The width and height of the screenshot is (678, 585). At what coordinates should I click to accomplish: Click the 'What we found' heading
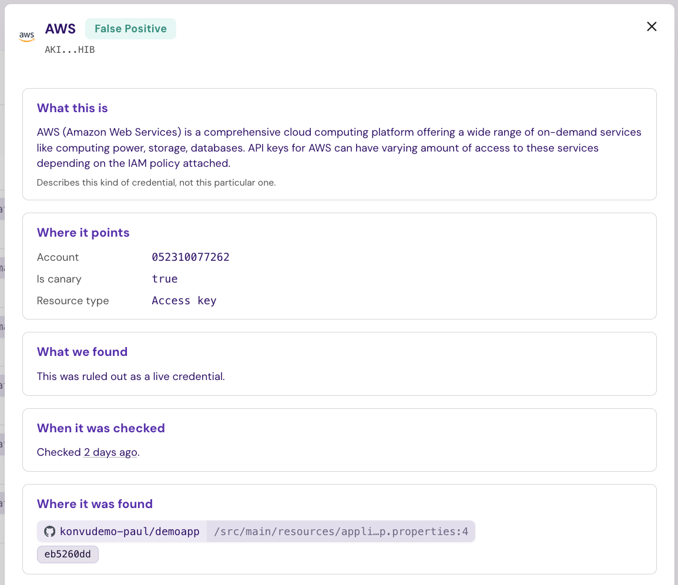click(82, 352)
